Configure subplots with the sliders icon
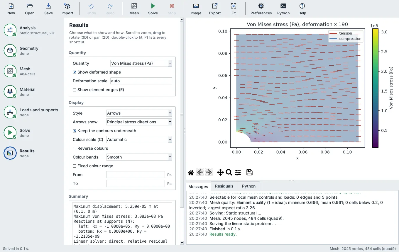This screenshot has height=252, width=399. (238, 173)
